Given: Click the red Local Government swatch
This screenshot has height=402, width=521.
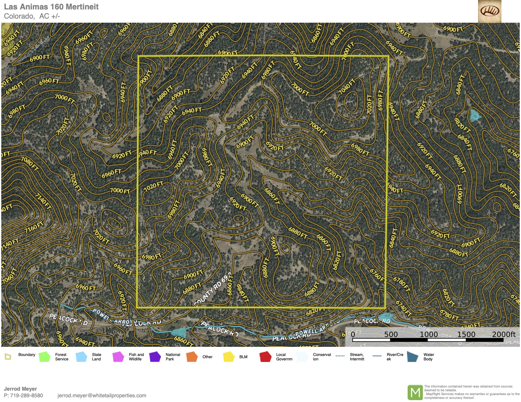Looking at the screenshot, I should pyautogui.click(x=266, y=357).
